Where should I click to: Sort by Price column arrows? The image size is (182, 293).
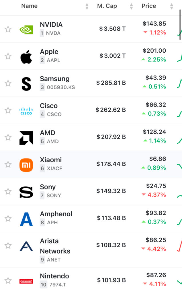[171, 6]
